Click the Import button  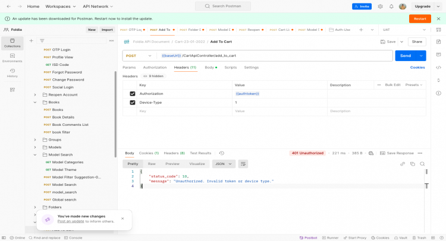click(107, 30)
